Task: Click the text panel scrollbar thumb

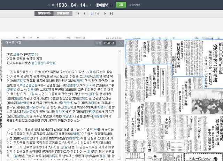Action: pos(119,96)
